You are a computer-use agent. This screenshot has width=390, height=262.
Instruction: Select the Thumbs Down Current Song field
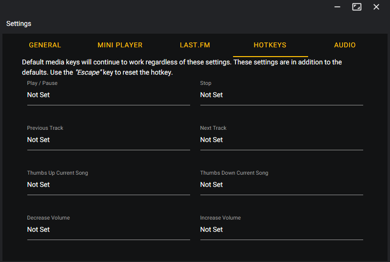pyautogui.click(x=281, y=185)
